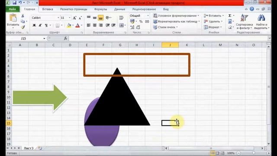The width and height of the screenshot is (277, 156).
Task: Select the Лист3 sheet tab
Action: (29, 148)
